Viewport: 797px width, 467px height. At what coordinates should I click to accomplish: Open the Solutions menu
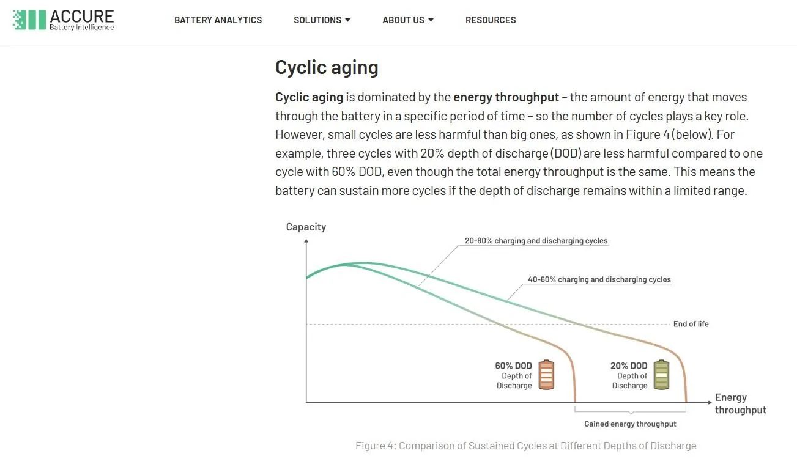click(x=317, y=20)
